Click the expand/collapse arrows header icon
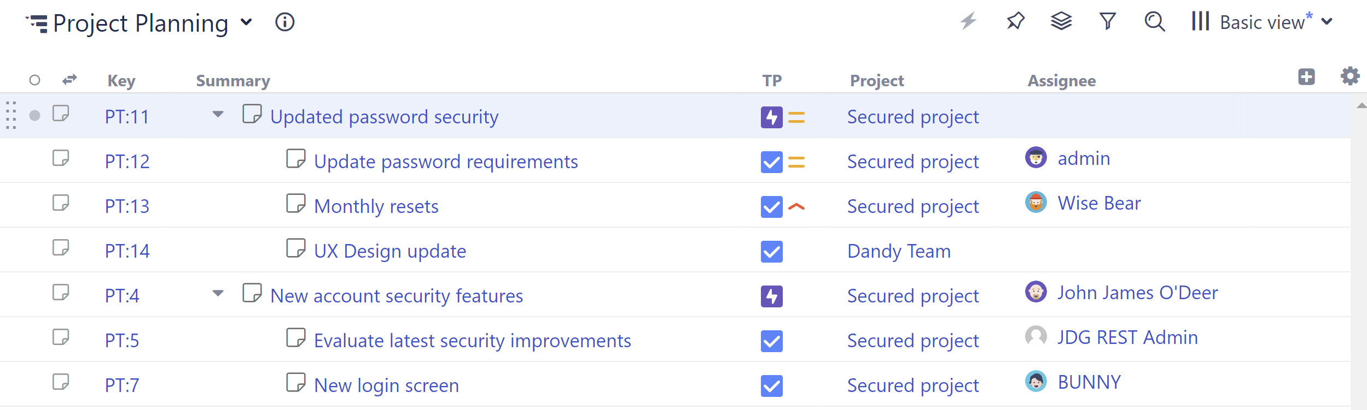1367x410 pixels. tap(69, 80)
